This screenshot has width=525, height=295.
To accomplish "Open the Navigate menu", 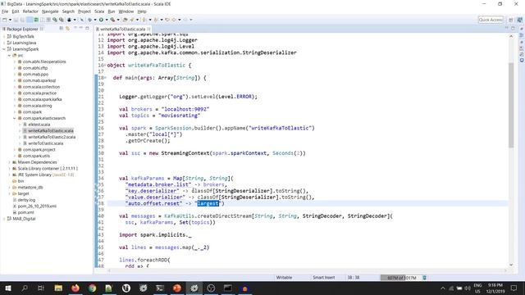I will [50, 11].
